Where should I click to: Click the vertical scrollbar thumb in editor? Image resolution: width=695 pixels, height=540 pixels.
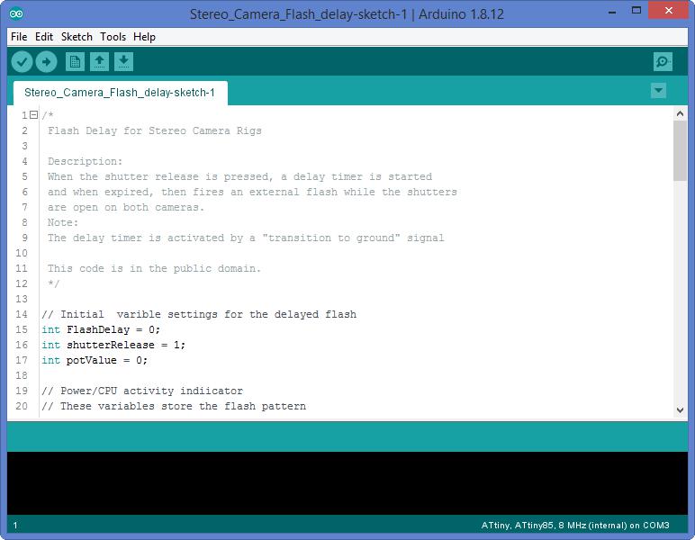point(680,149)
